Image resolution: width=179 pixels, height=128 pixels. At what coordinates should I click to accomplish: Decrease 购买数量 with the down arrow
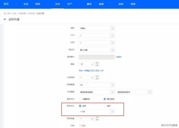pyautogui.click(x=97, y=120)
